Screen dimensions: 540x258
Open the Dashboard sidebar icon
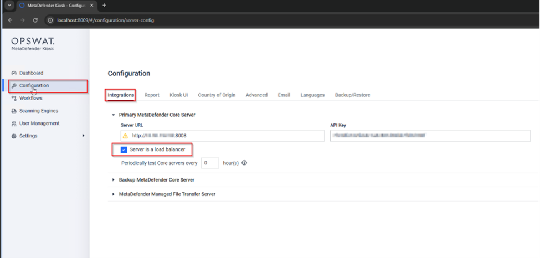pos(14,73)
